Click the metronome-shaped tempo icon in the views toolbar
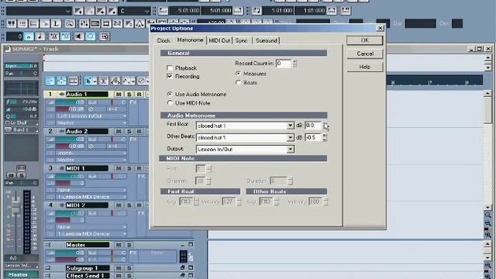The height and width of the screenshot is (279, 496). (x=139, y=23)
